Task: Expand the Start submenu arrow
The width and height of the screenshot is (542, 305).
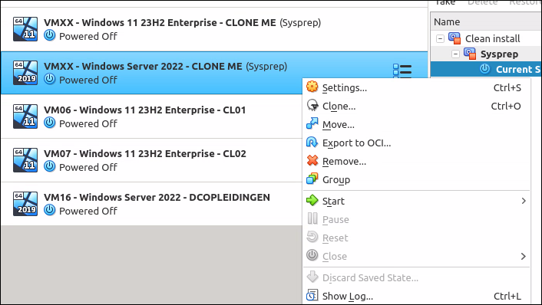Action: point(524,201)
